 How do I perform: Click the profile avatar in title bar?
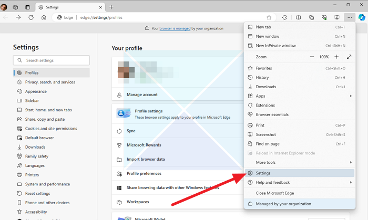pos(4,7)
